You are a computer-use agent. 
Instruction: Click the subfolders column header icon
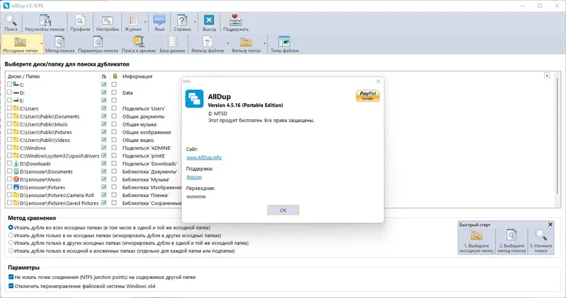tap(104, 76)
